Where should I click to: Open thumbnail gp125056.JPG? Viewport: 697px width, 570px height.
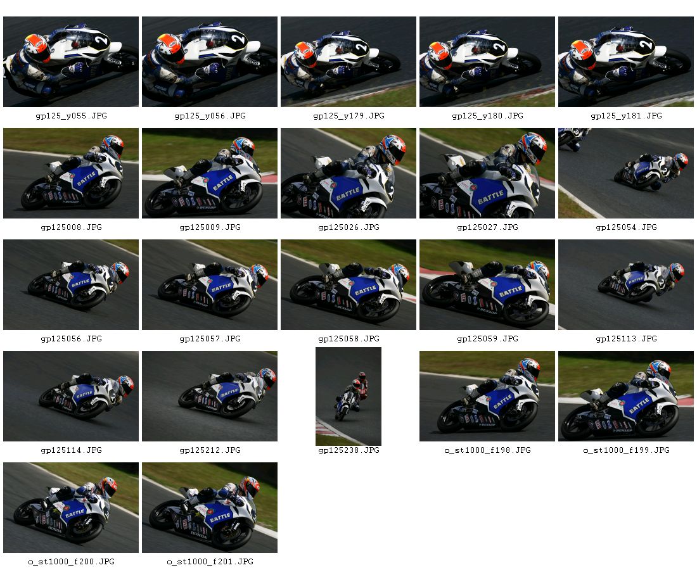tap(71, 285)
